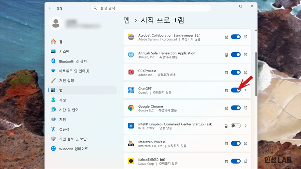Expand Intel Graphics Command Center chevron

click(x=246, y=126)
